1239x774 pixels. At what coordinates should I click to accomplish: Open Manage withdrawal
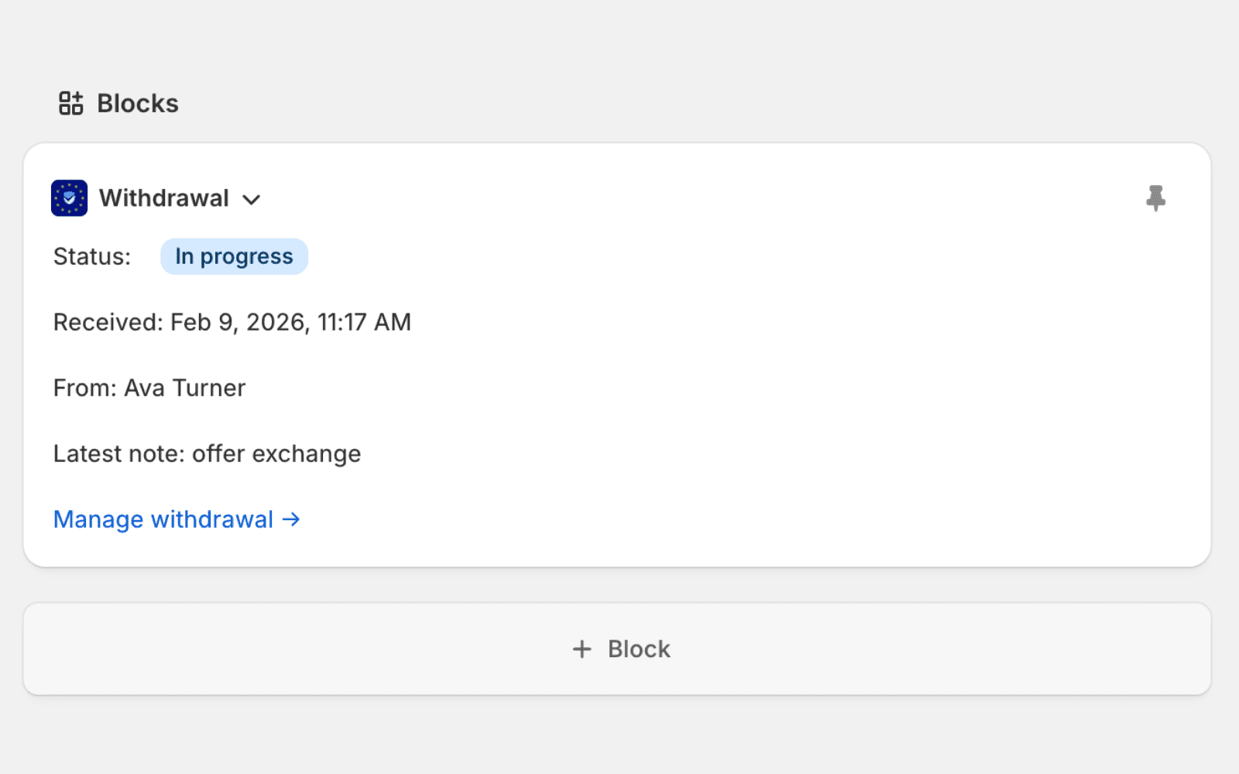click(163, 519)
